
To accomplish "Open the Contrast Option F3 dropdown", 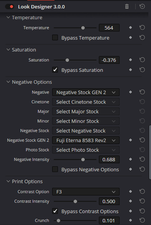I will point(86,192).
